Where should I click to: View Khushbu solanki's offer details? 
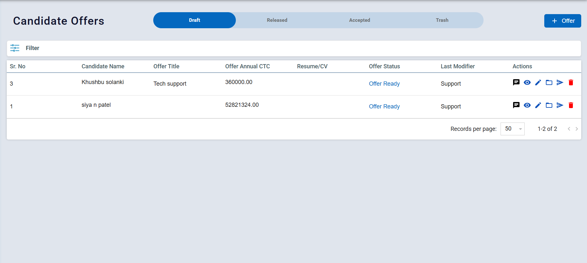527,82
